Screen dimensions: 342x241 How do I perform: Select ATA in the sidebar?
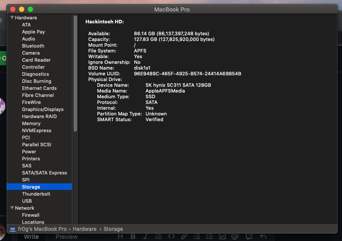coord(26,25)
